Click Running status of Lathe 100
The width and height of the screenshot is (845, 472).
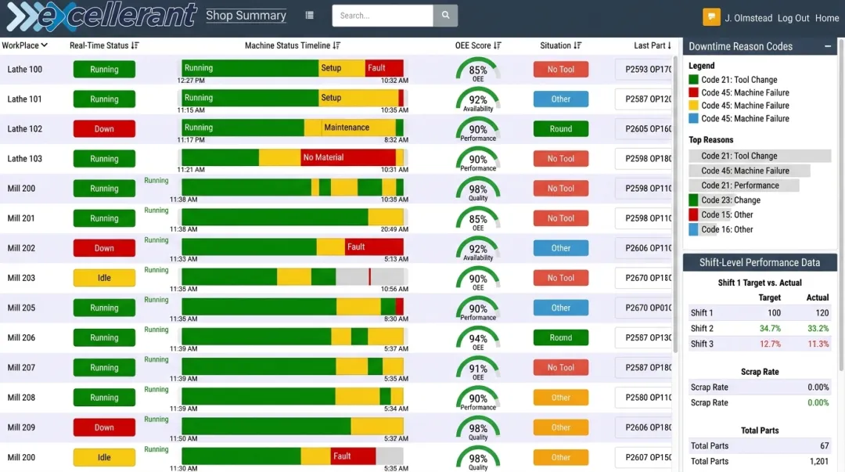click(x=104, y=69)
